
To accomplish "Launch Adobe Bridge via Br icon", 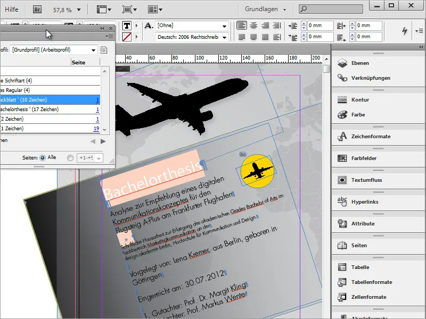I will point(37,10).
